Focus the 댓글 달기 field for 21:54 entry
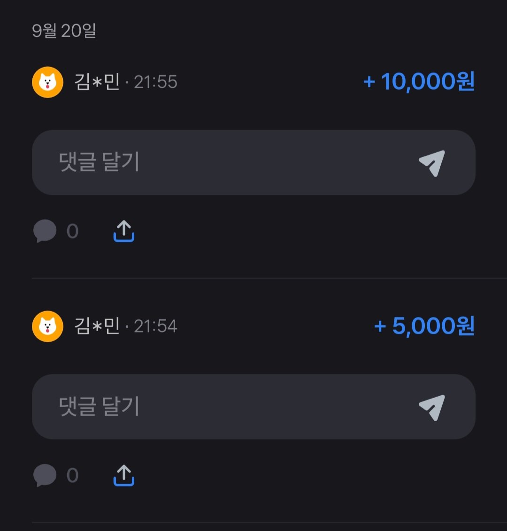Screen dimensions: 507x531 pos(253,407)
